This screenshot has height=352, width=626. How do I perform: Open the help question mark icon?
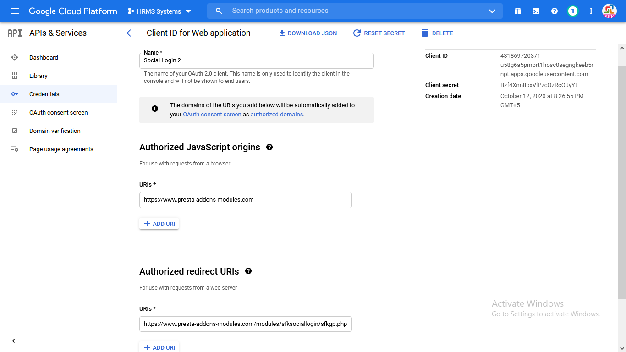(x=555, y=11)
